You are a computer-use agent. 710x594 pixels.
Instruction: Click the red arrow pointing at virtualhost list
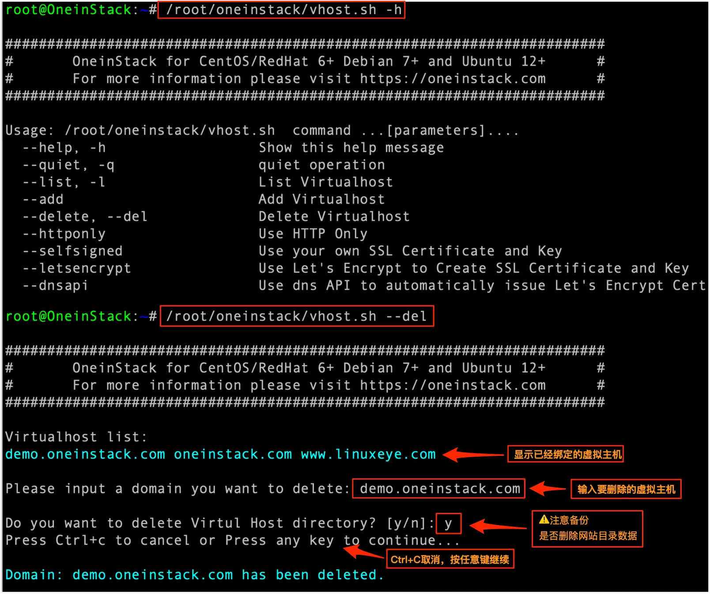tap(473, 454)
